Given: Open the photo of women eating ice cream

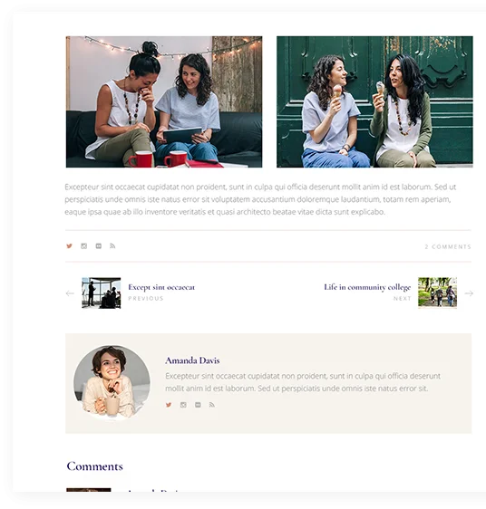Looking at the screenshot, I should point(374,102).
